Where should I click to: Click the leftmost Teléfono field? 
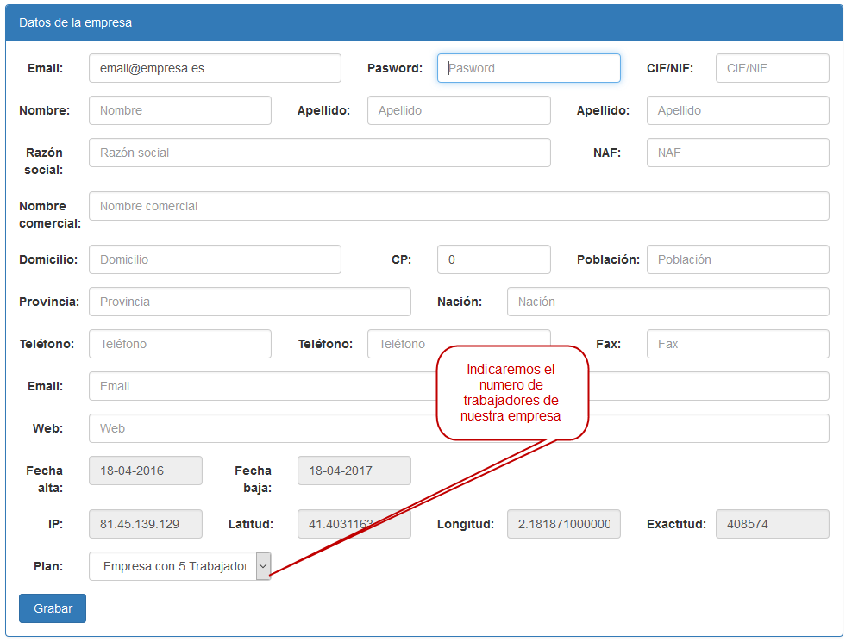[x=179, y=344]
